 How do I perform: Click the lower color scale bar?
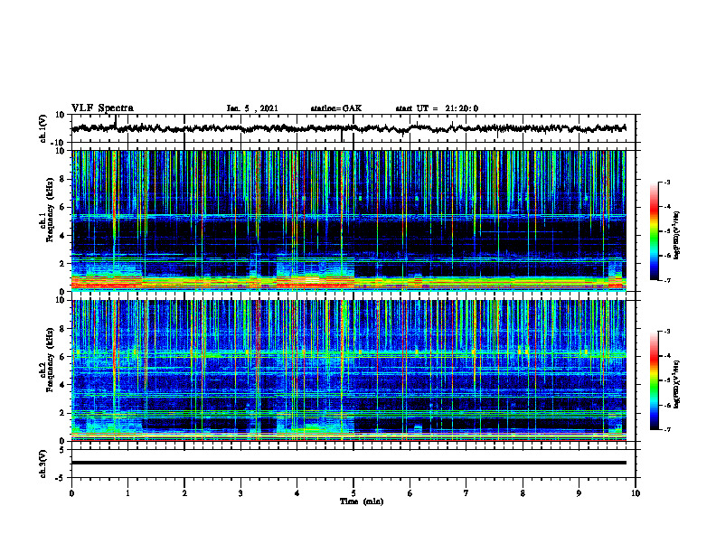[654, 380]
